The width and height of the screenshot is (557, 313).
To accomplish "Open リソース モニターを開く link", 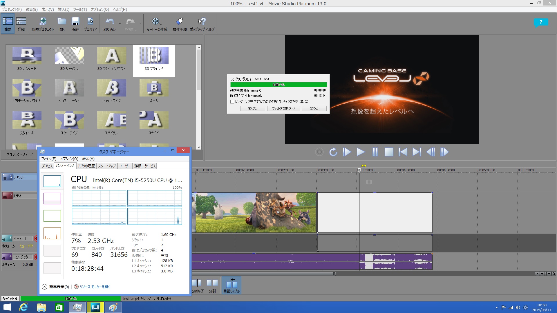I will coord(95,287).
